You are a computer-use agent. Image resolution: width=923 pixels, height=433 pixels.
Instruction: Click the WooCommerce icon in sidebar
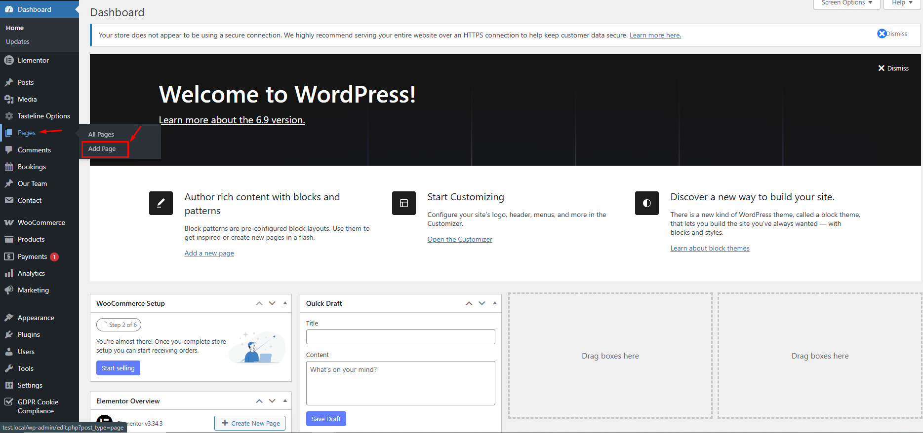tap(9, 222)
